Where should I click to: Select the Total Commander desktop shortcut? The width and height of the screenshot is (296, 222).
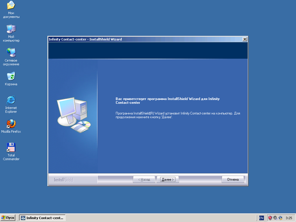coord(11,152)
